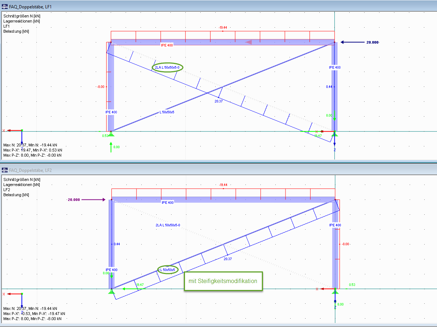Viewport: 437px width, 327px height.
Task: Select 2LA L 50x50x5-0 member label in LF2
Action: [x=168, y=225]
